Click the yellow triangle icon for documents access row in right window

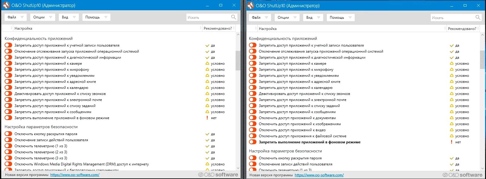[452, 118]
